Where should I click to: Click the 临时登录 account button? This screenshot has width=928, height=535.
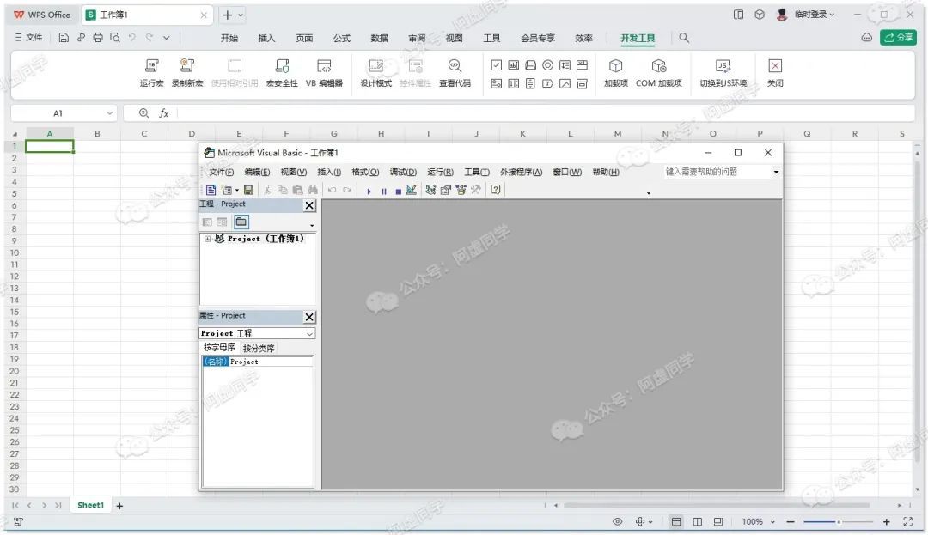coord(805,15)
